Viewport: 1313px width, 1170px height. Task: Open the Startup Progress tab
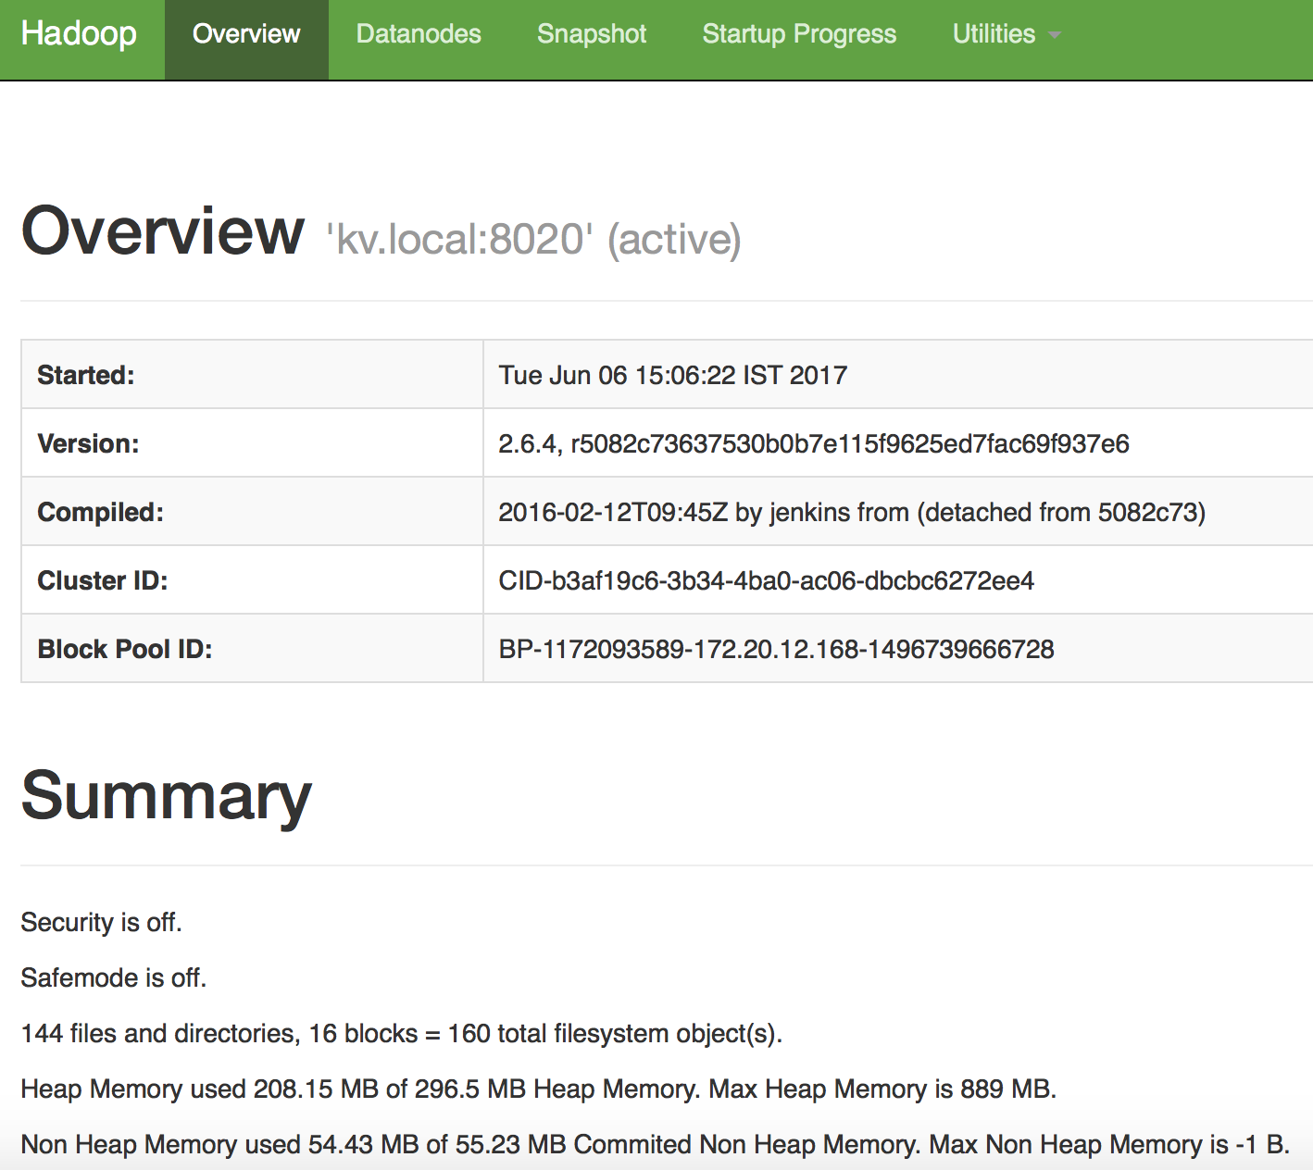pyautogui.click(x=799, y=34)
